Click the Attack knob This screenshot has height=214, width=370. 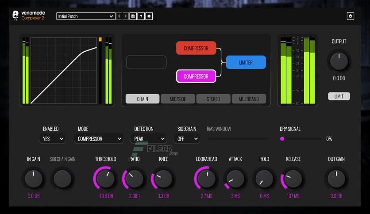[235, 179]
